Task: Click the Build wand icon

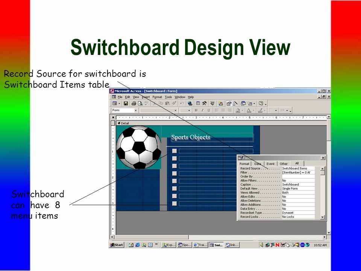Action: tap(235, 104)
